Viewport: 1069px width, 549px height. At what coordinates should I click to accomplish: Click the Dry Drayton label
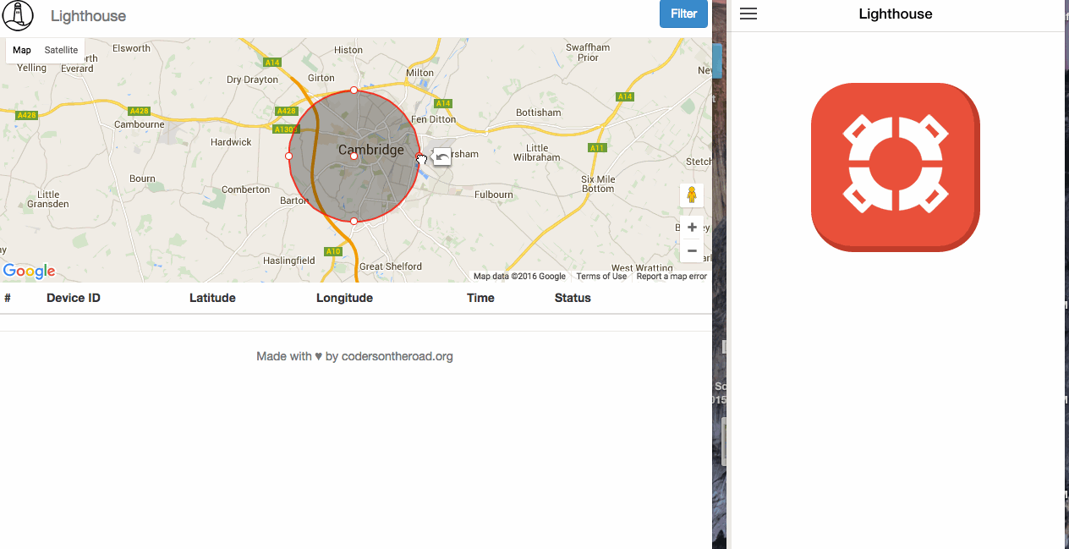(253, 80)
